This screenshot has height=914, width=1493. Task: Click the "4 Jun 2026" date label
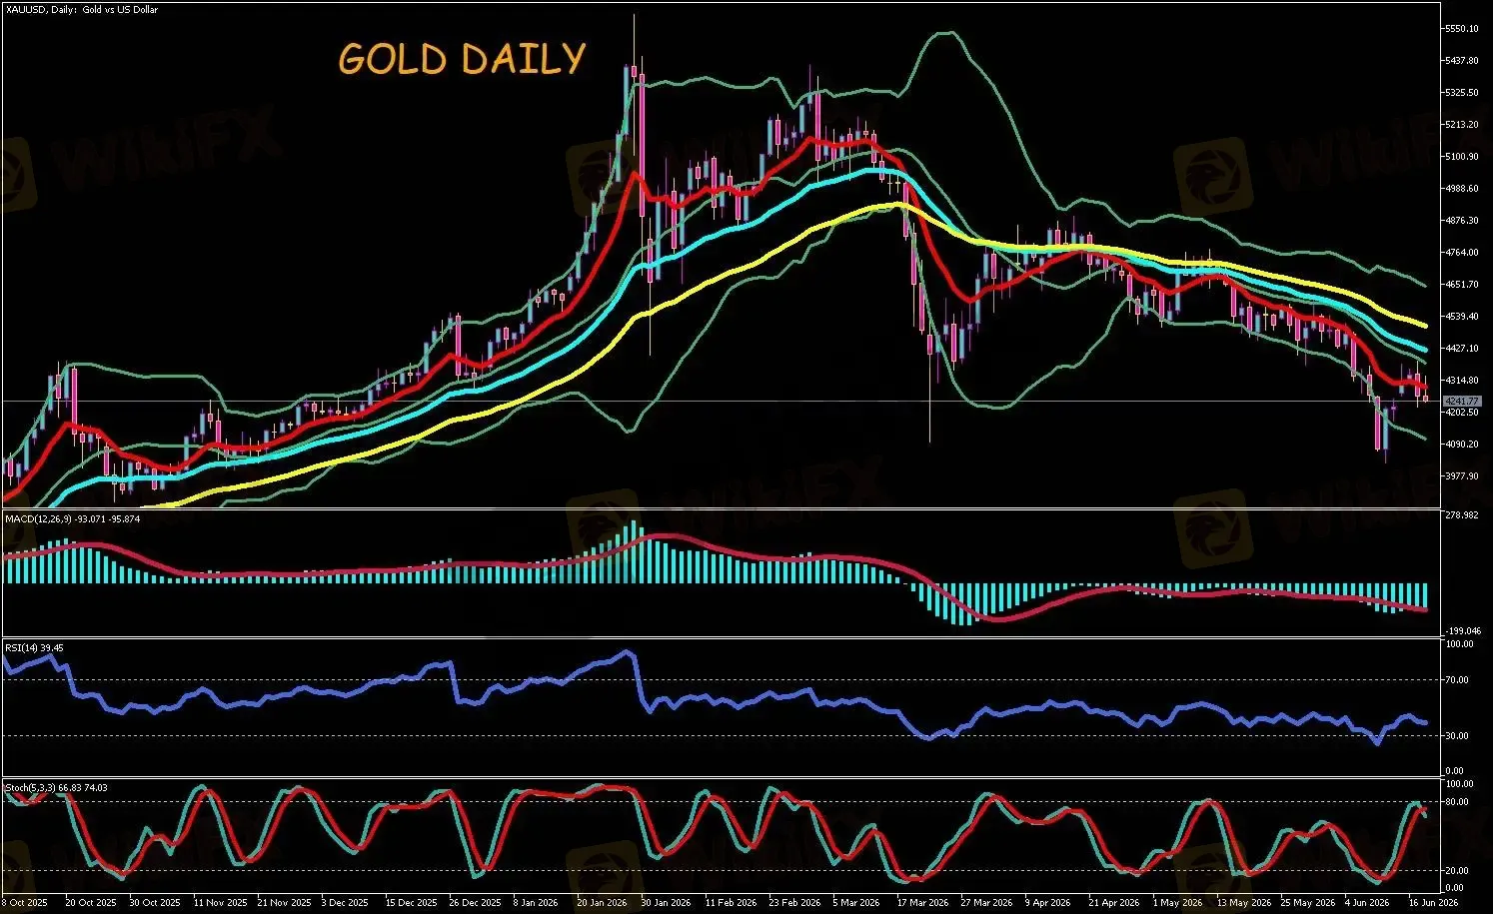click(x=1367, y=903)
